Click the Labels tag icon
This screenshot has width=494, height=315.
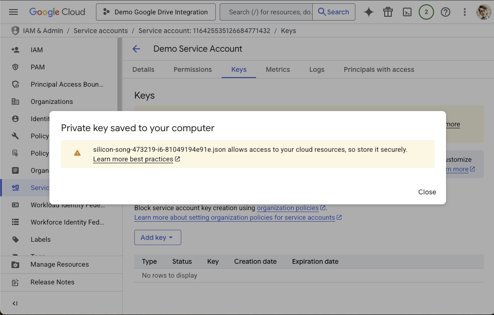tap(15, 239)
